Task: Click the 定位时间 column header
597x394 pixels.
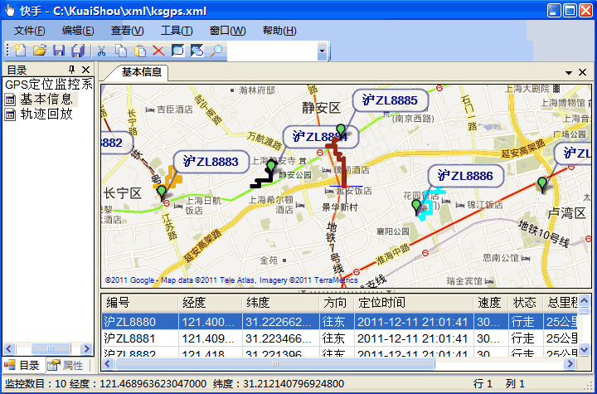Action: pos(415,303)
